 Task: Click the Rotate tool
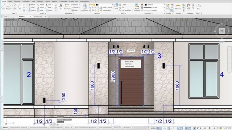point(41,5)
